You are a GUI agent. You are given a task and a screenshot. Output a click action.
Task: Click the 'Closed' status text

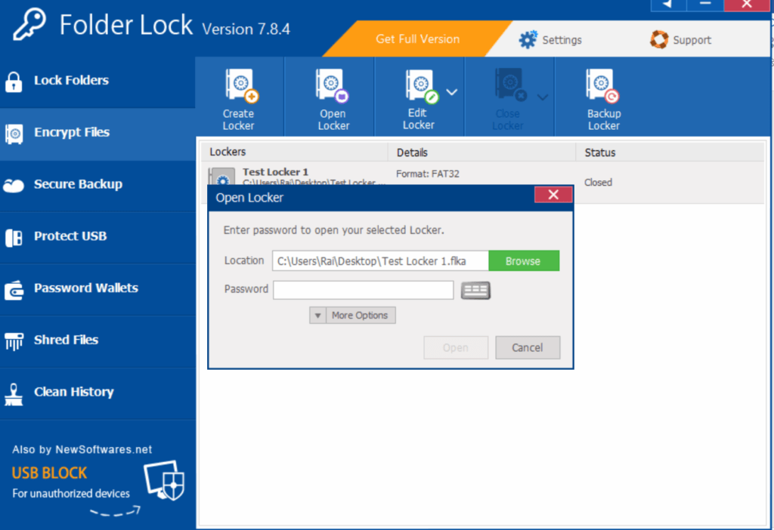coord(599,183)
